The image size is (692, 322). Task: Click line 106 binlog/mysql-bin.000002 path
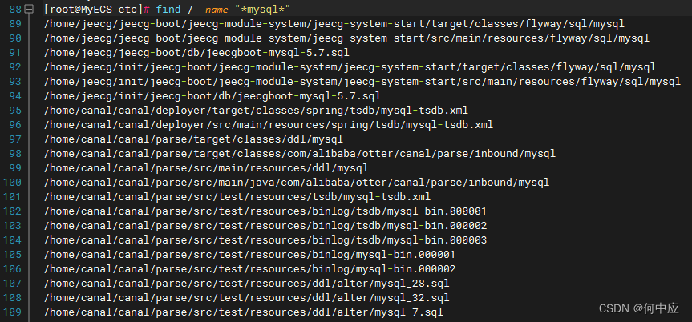(250, 269)
